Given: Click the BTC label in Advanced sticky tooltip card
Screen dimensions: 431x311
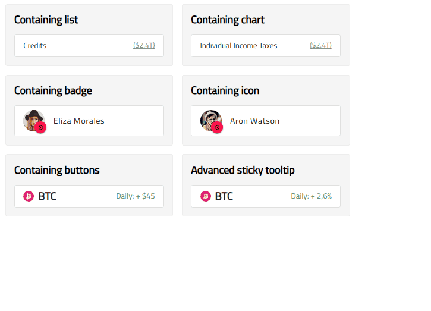Looking at the screenshot, I should (224, 196).
